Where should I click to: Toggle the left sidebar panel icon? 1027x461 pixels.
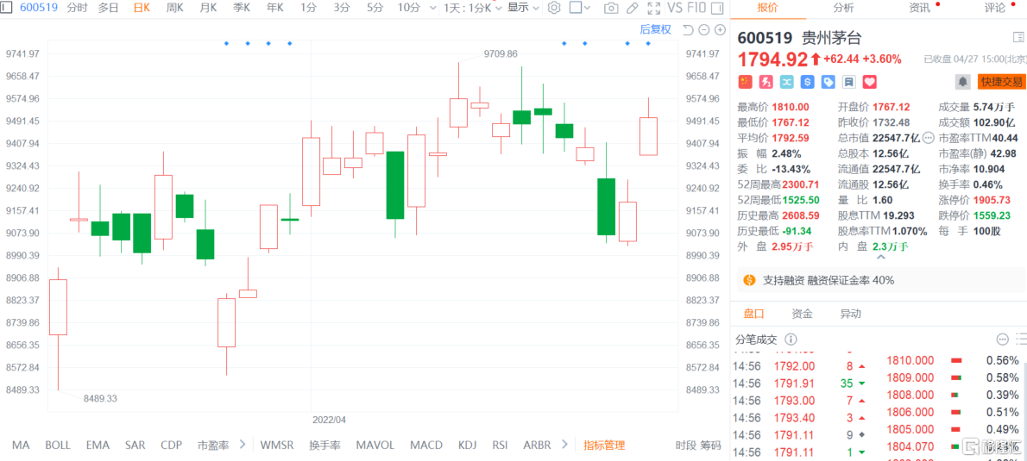(x=4, y=8)
